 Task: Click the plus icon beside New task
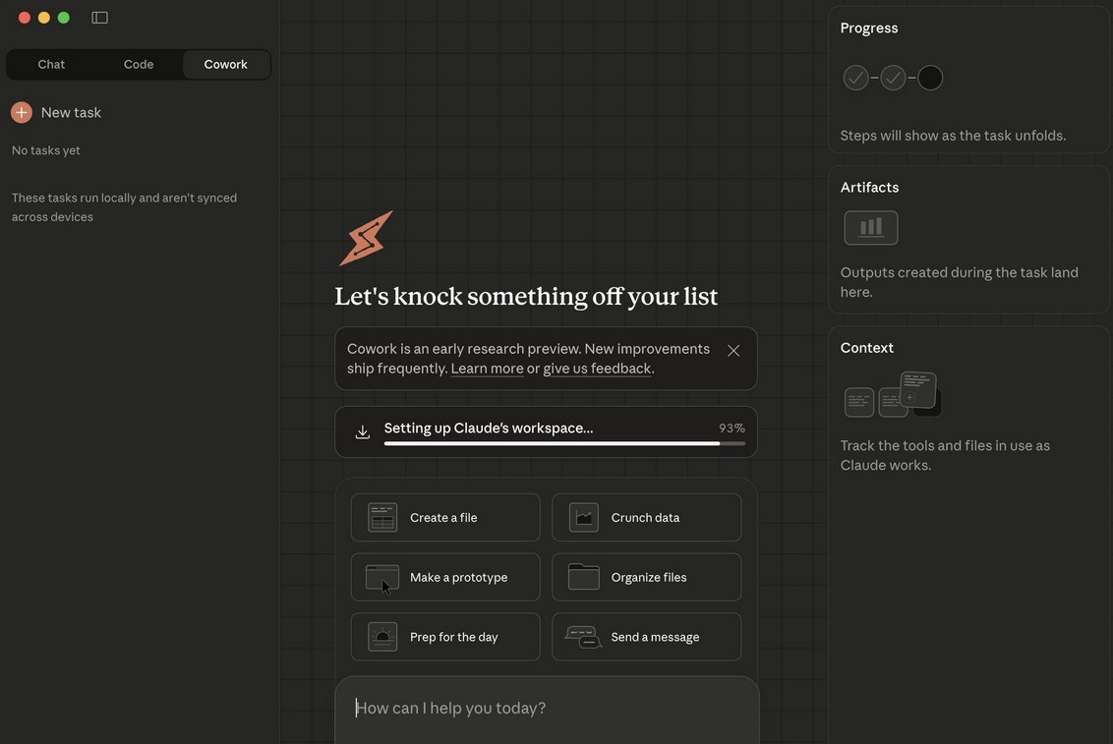coord(21,111)
